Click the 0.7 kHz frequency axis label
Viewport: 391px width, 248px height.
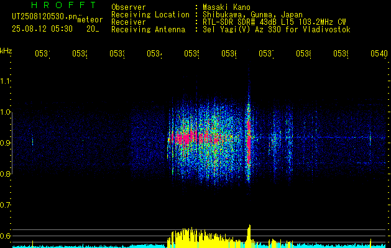(6, 205)
